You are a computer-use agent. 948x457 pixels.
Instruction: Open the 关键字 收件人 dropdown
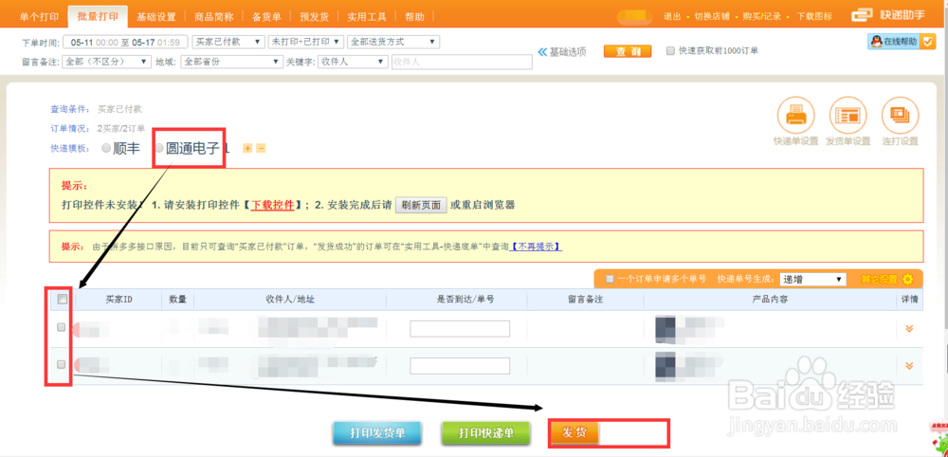coord(353,62)
